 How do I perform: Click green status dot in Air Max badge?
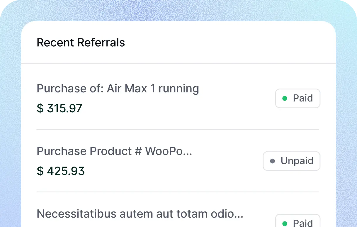pyautogui.click(x=284, y=98)
